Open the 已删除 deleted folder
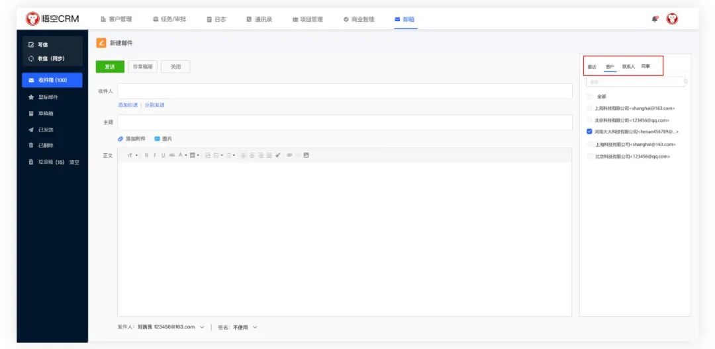Screen dimensions: 715x349 (41, 145)
